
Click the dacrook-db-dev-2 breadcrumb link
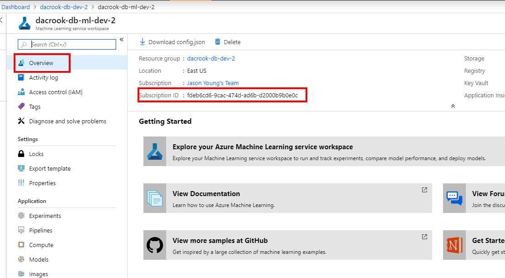point(64,7)
